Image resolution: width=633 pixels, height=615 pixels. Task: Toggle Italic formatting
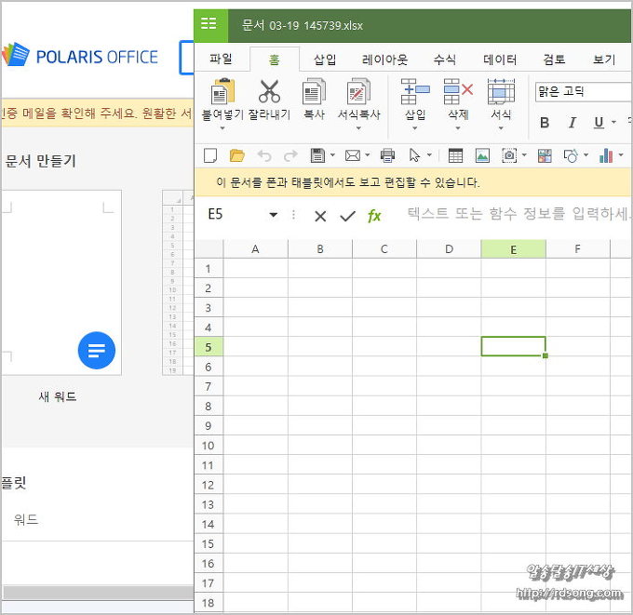tap(572, 123)
